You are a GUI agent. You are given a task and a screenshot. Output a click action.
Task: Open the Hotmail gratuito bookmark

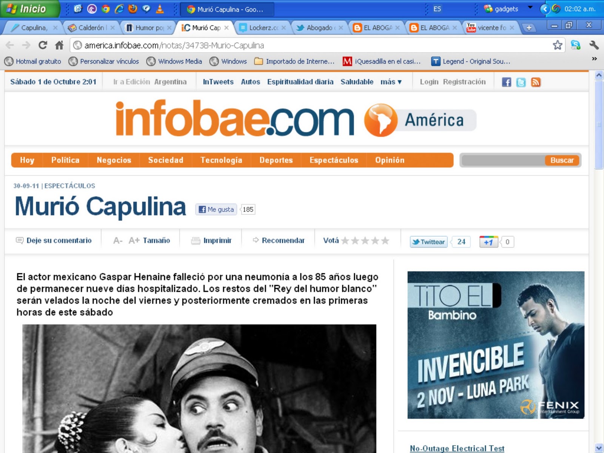tap(33, 61)
